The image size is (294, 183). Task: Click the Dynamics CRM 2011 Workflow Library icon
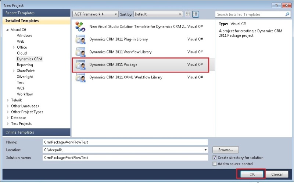point(80,52)
